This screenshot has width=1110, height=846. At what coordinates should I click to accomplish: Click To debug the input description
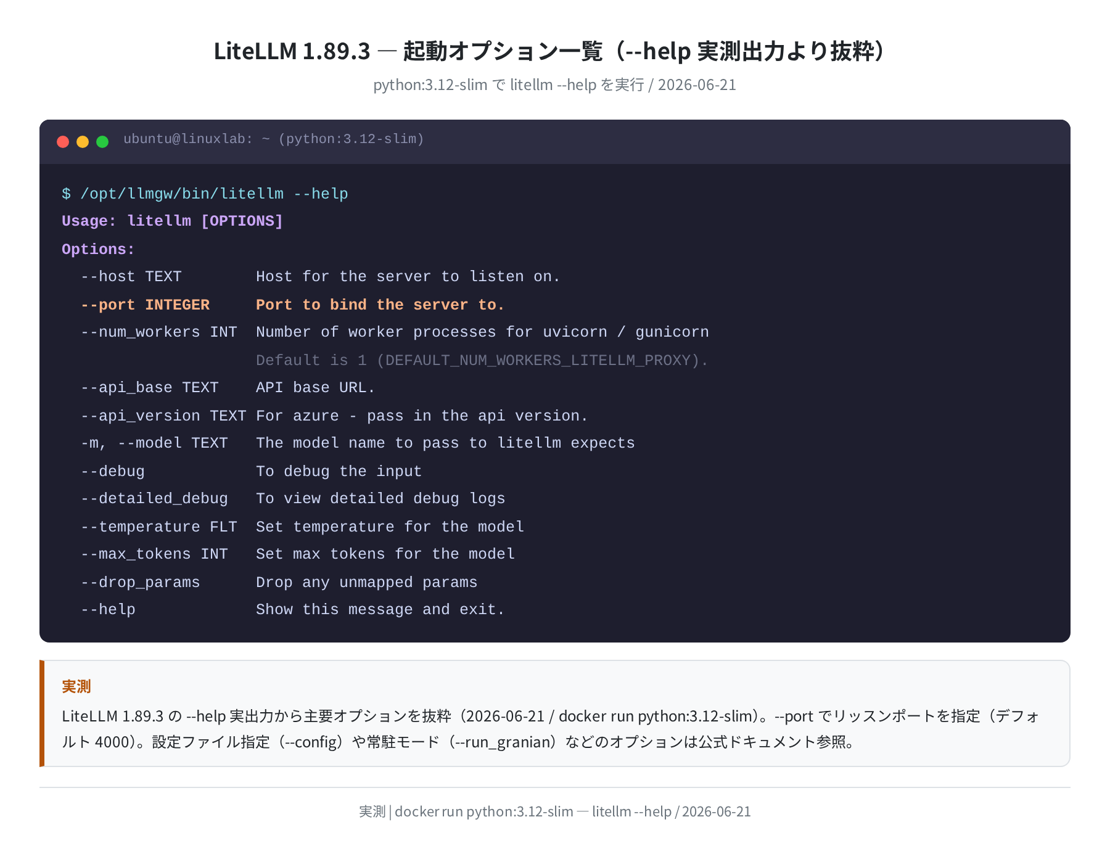point(339,472)
